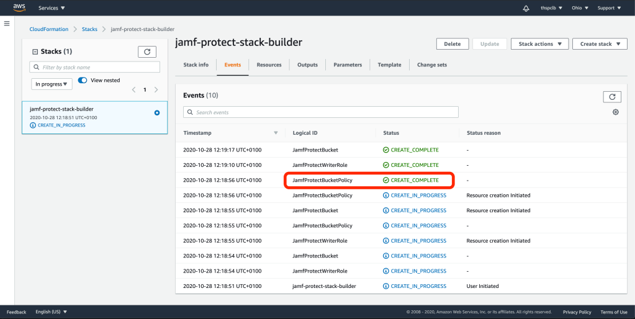
Task: Collapse the Stacks panel header icon
Action: (35, 52)
